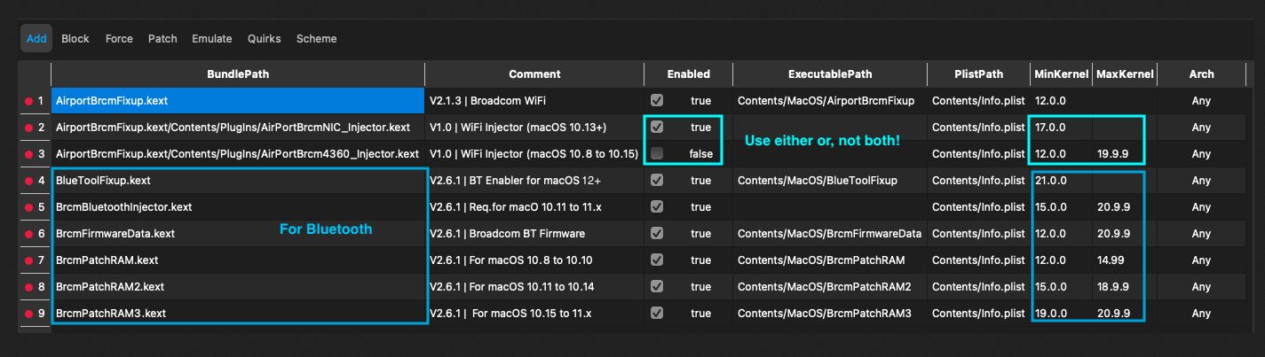Toggle Enabled checkbox for BrcmPatchRAM3.kext
Viewport: 1265px width, 357px height.
coord(657,314)
